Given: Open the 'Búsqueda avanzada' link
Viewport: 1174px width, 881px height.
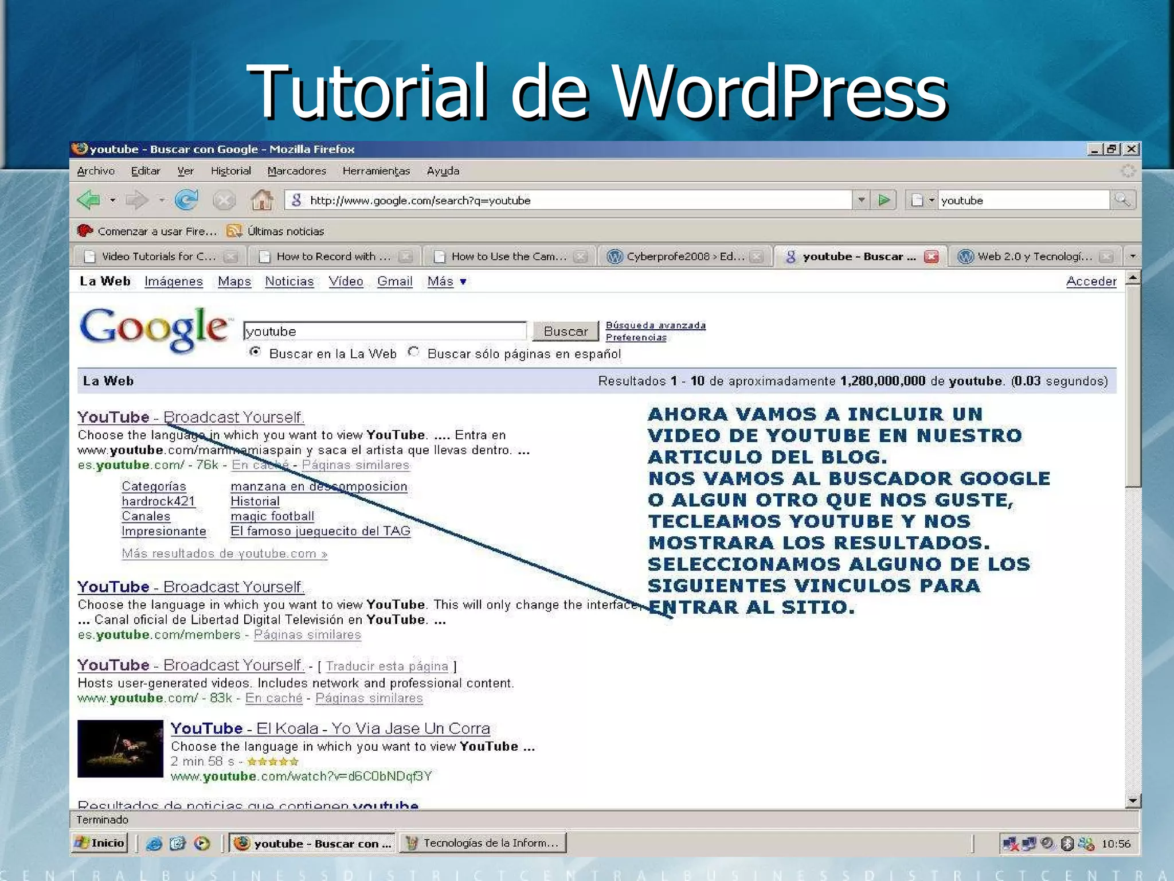Looking at the screenshot, I should (656, 325).
